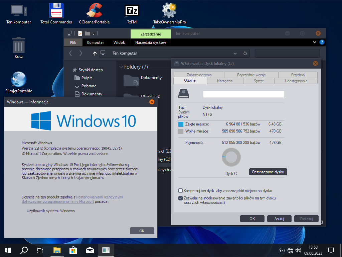Open SlimjetPortable browser icon
The image size is (342, 257).
tap(19, 80)
